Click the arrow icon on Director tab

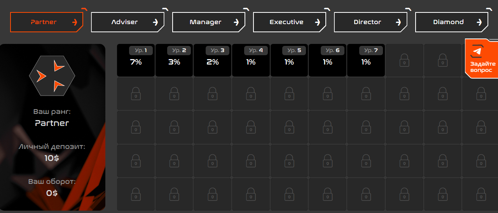point(398,22)
